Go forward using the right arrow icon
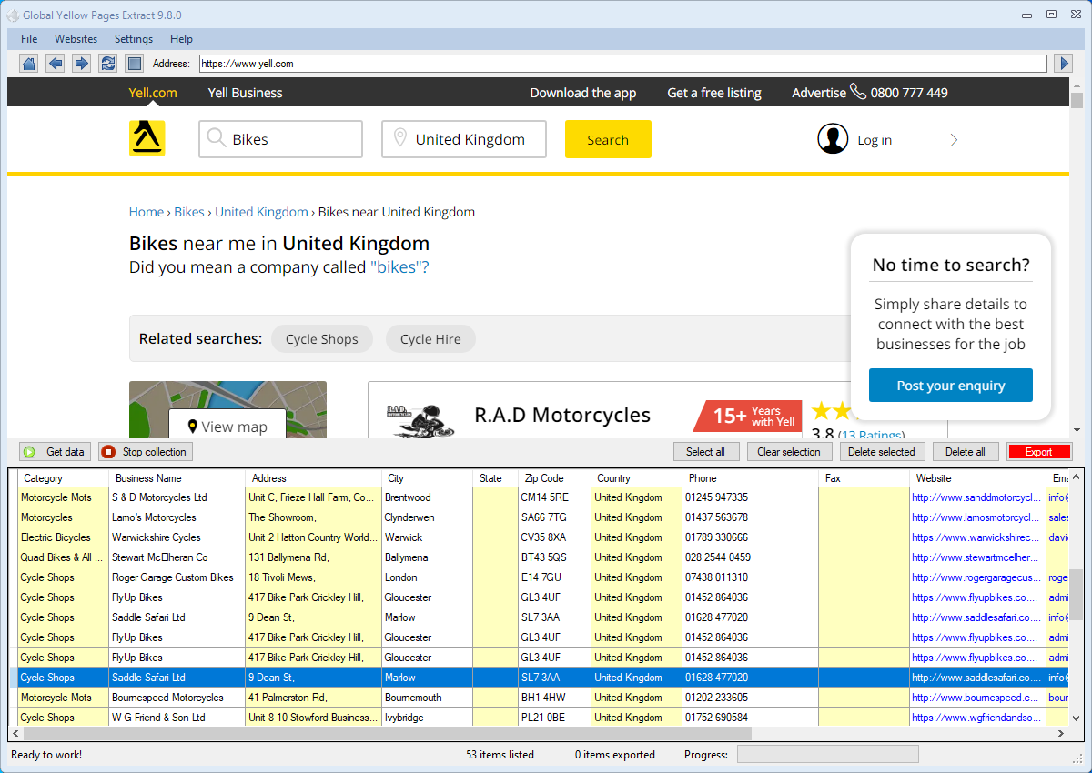 [x=82, y=64]
